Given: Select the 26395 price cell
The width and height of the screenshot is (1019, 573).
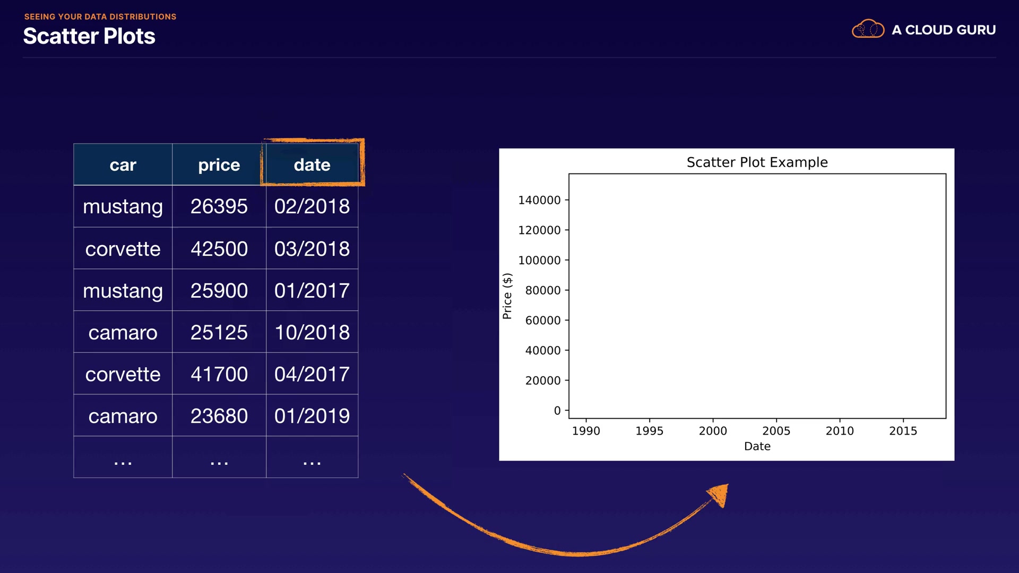Looking at the screenshot, I should (219, 206).
